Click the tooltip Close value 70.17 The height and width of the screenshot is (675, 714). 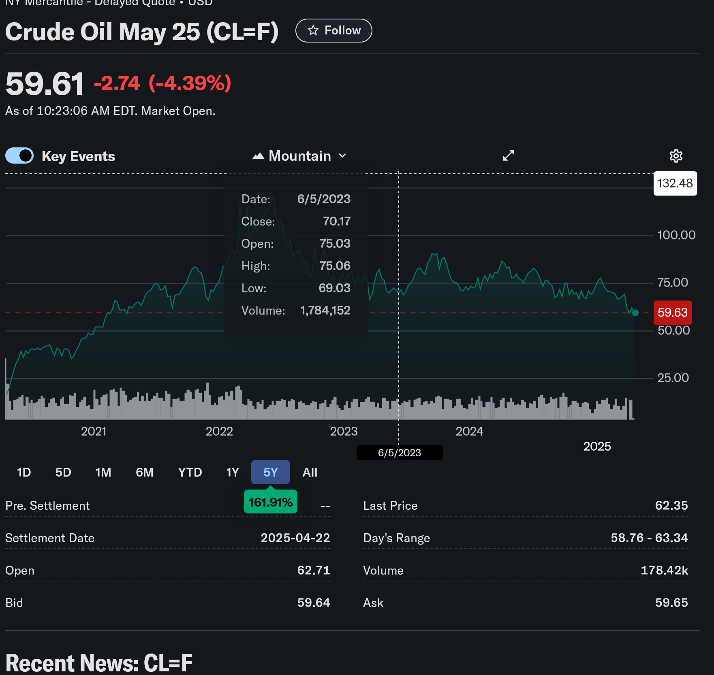pos(336,221)
